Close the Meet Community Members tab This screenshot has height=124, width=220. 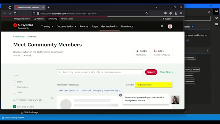coord(43,7)
